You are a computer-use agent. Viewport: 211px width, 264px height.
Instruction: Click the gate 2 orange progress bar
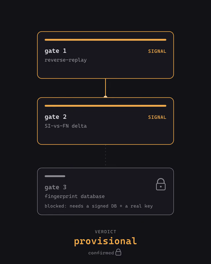point(105,106)
